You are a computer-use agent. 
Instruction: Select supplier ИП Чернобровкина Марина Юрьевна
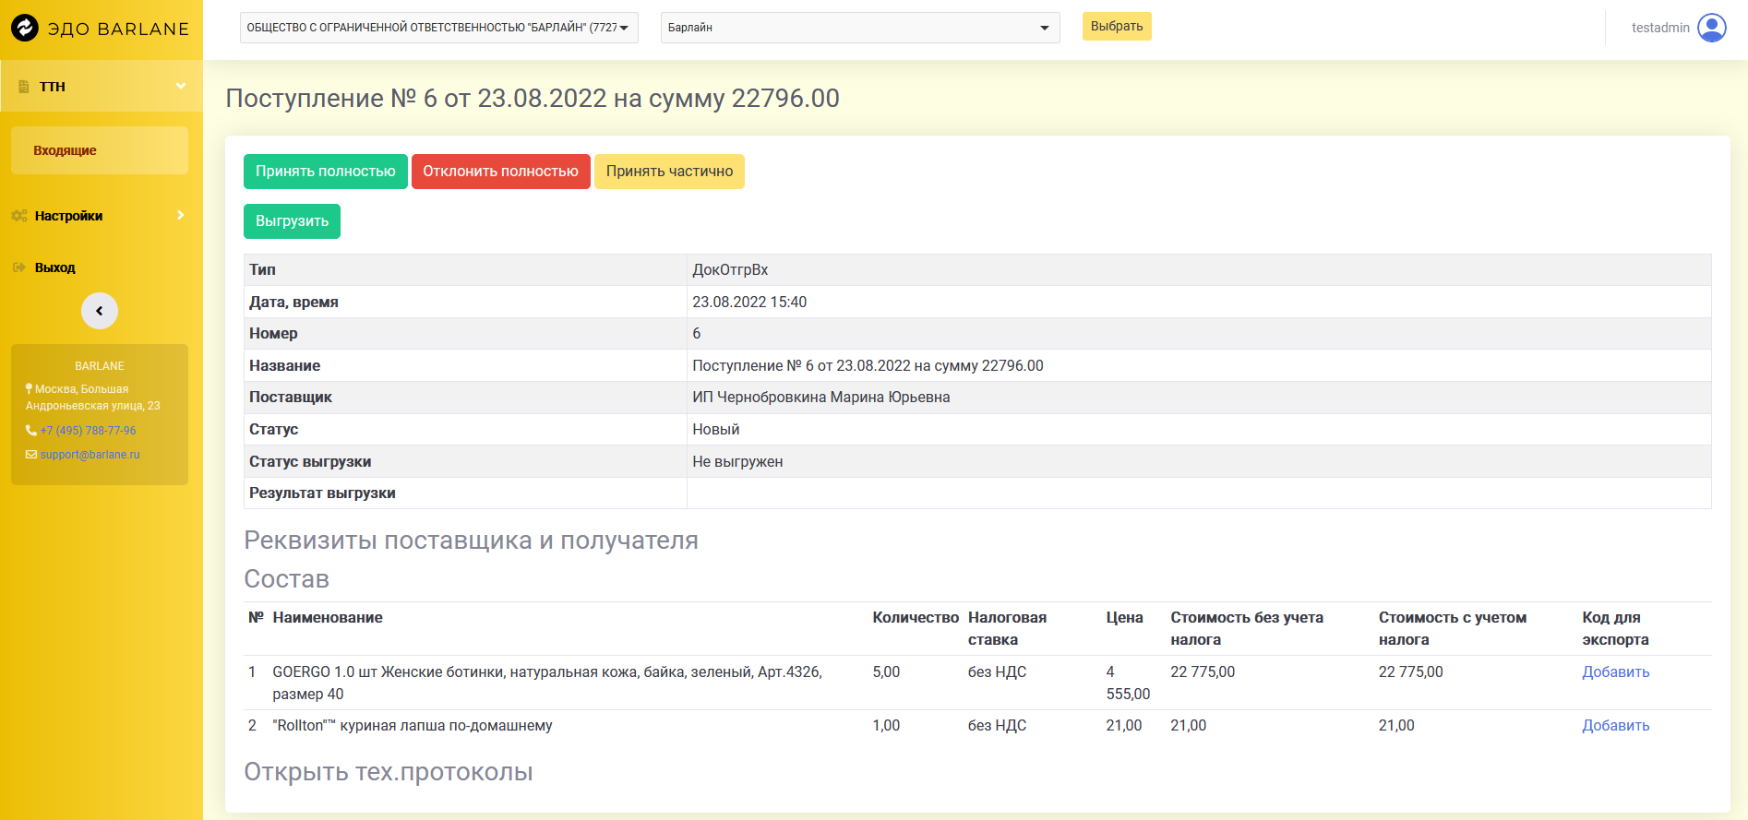click(821, 398)
